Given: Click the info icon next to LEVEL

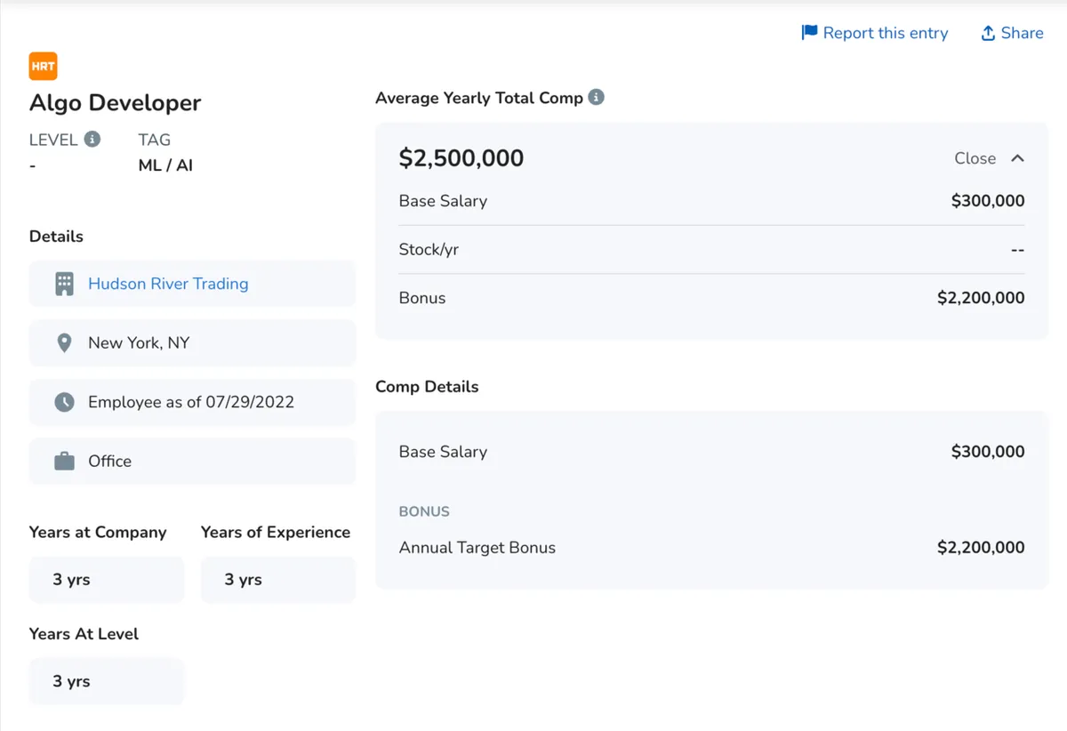Looking at the screenshot, I should coord(92,140).
